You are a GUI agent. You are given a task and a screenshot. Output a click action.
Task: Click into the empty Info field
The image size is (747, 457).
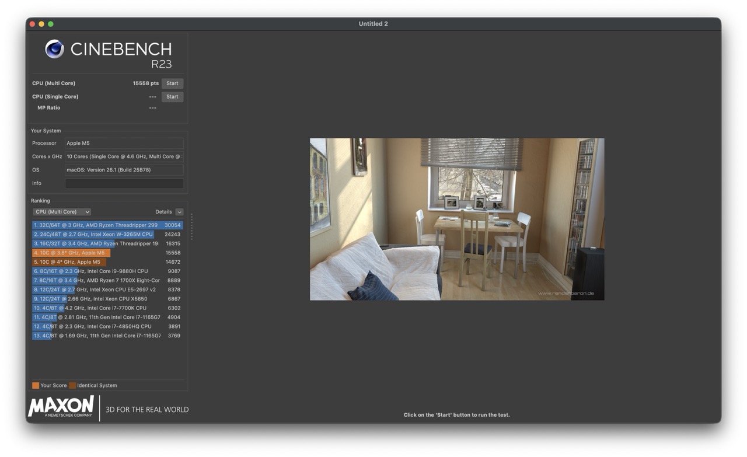coord(124,183)
